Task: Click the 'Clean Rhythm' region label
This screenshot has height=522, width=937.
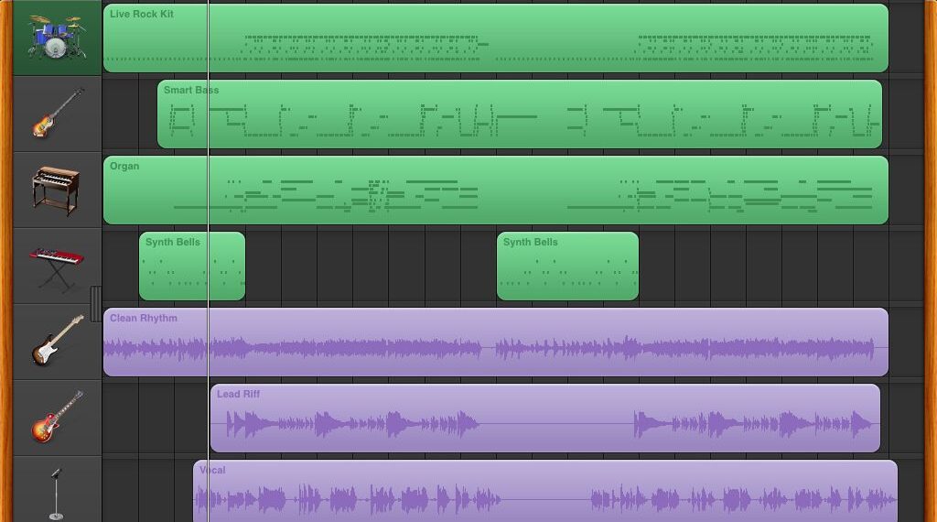Action: coord(144,318)
